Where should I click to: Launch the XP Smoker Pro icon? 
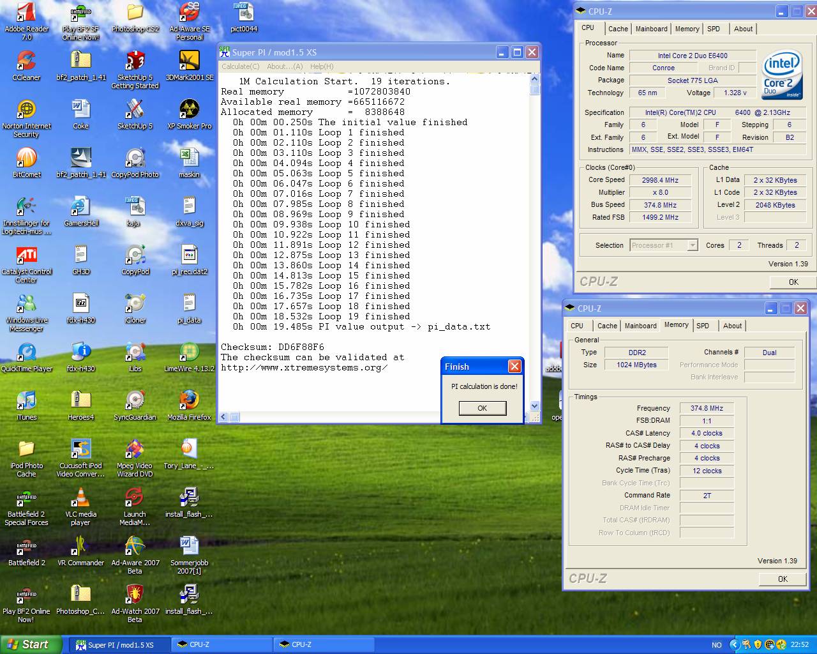click(x=189, y=114)
